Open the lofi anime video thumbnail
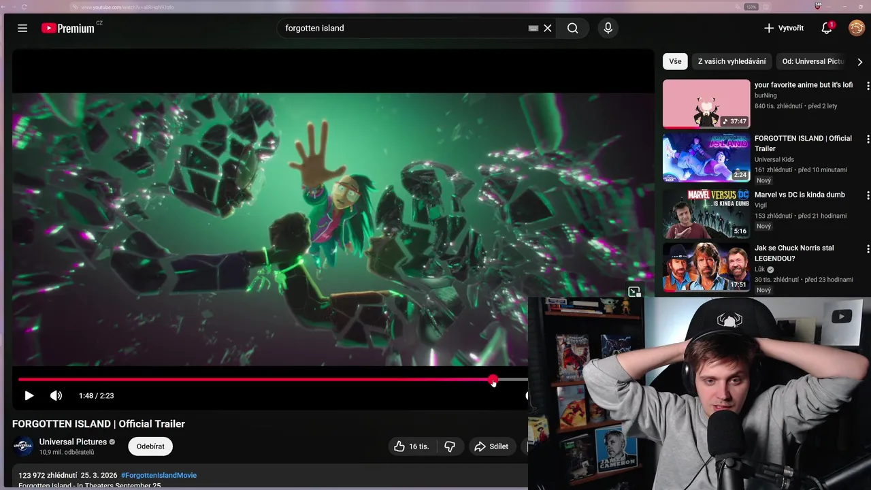This screenshot has height=490, width=871. [706, 104]
